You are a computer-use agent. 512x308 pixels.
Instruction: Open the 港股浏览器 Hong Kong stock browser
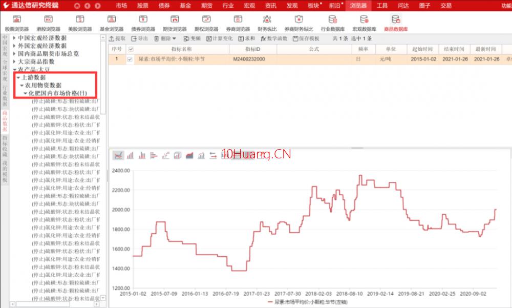tap(48, 23)
